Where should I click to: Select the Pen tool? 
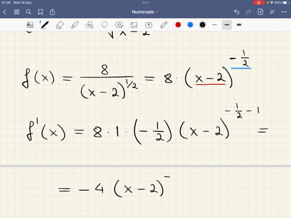pyautogui.click(x=44, y=25)
